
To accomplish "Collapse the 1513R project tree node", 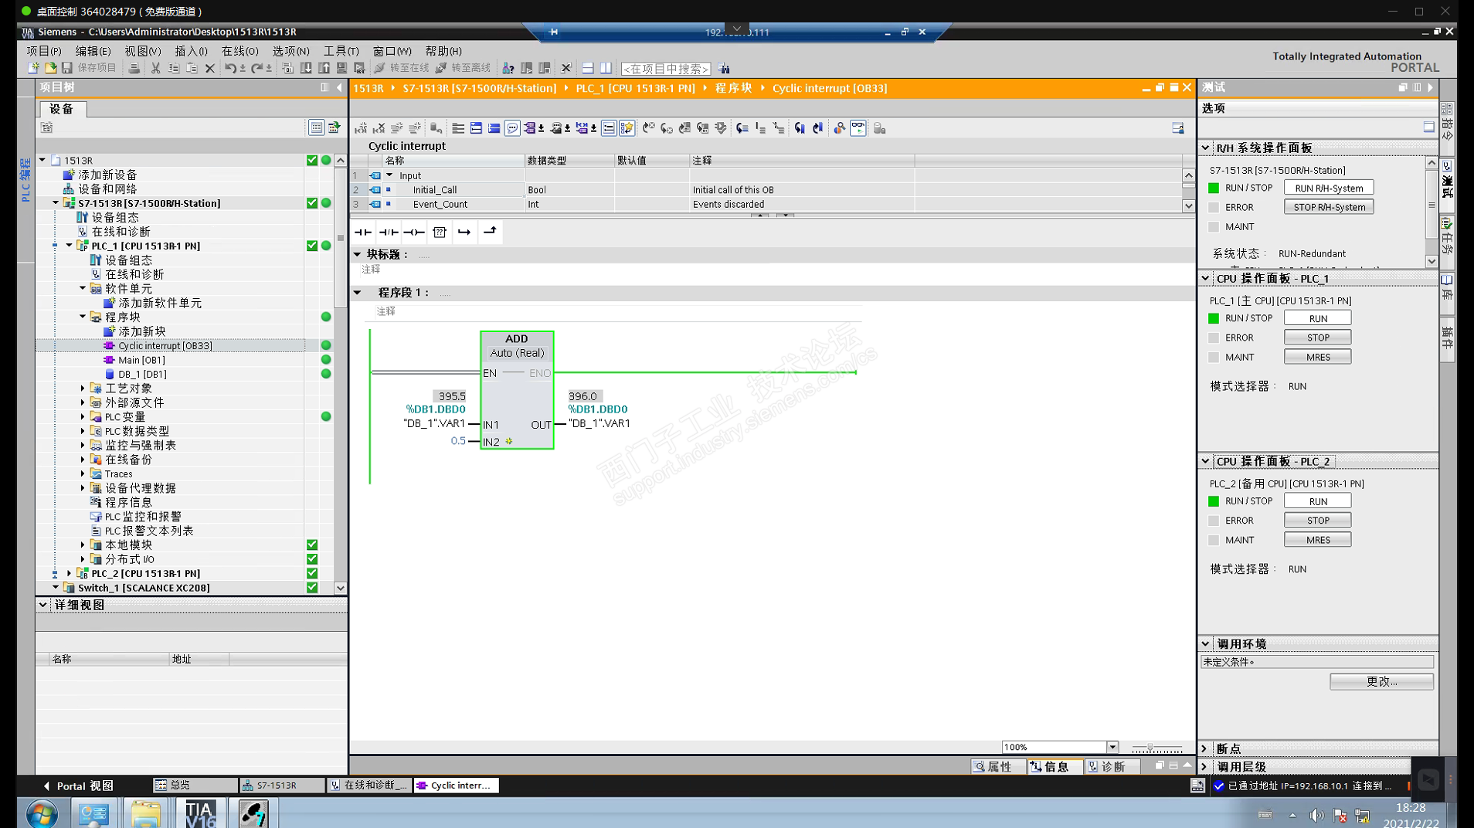I will click(x=42, y=161).
